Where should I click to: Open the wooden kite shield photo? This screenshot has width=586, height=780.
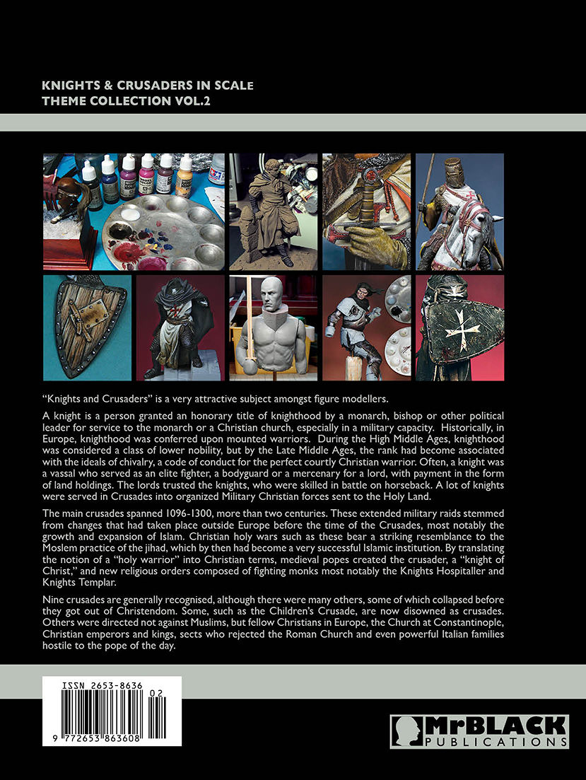tap(87, 328)
